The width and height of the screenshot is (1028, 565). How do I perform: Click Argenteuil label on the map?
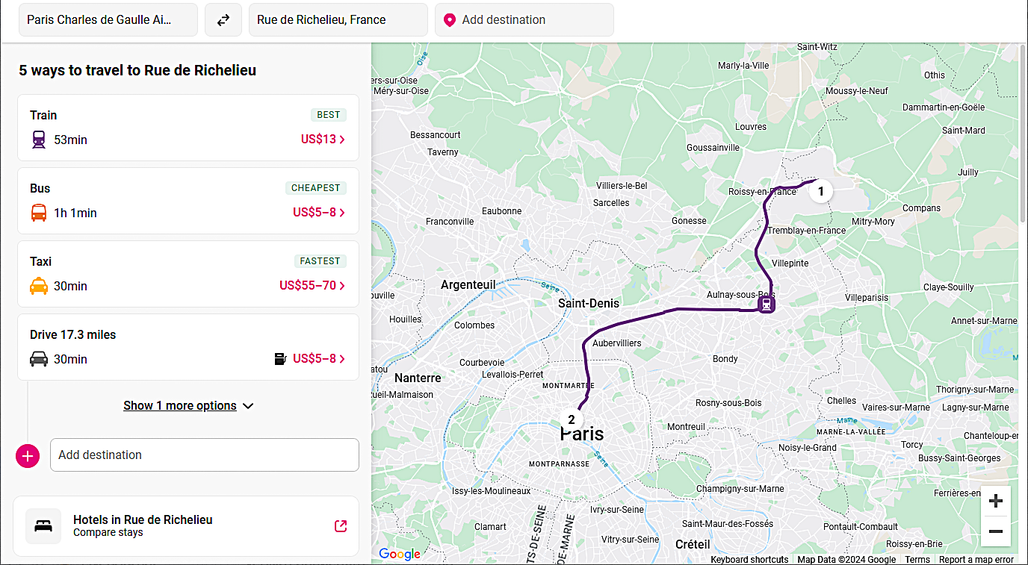[x=468, y=285]
